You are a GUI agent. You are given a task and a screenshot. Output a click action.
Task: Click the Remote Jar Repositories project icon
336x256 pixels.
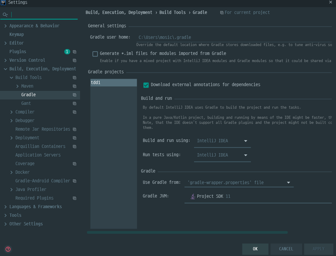[75, 129]
